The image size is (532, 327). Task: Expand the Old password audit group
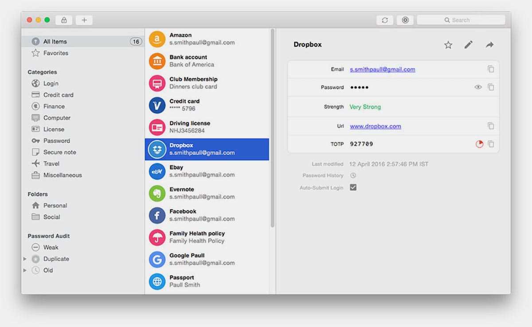25,270
